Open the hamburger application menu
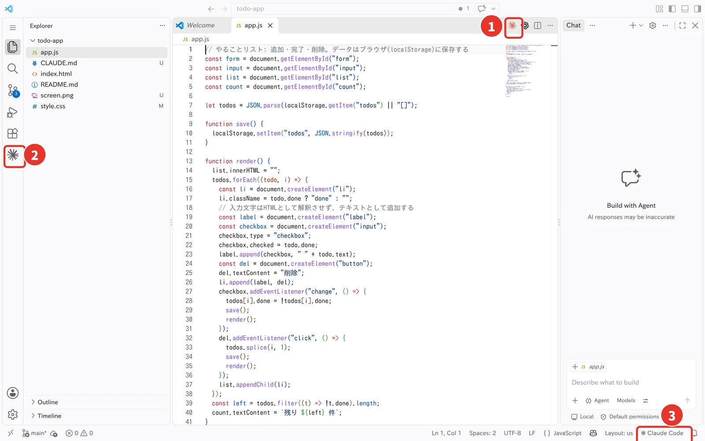705x441 pixels. click(x=13, y=28)
